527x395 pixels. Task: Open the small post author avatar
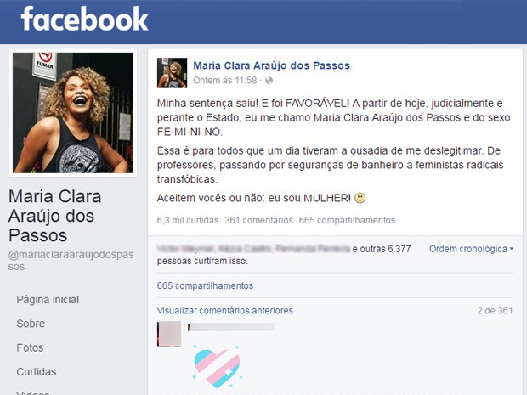pos(172,73)
